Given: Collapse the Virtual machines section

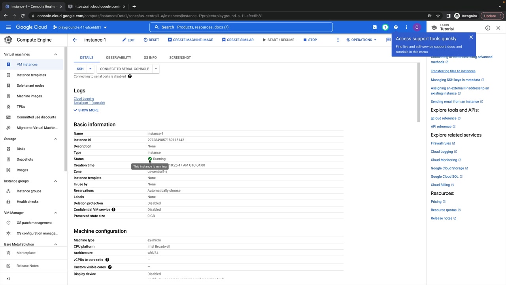Looking at the screenshot, I should pos(55,55).
